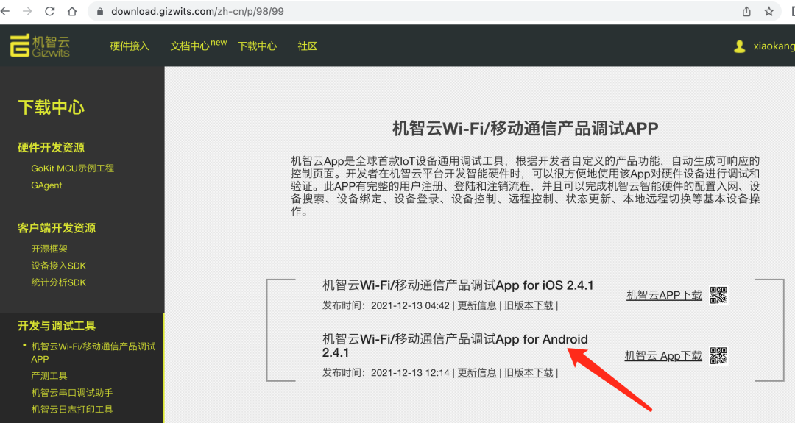Viewport: 795px width, 423px height.
Task: Open the 社区 menu item
Action: click(x=307, y=46)
